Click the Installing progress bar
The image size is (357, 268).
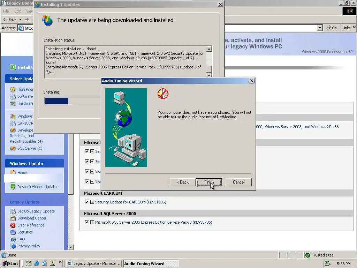coord(73,101)
